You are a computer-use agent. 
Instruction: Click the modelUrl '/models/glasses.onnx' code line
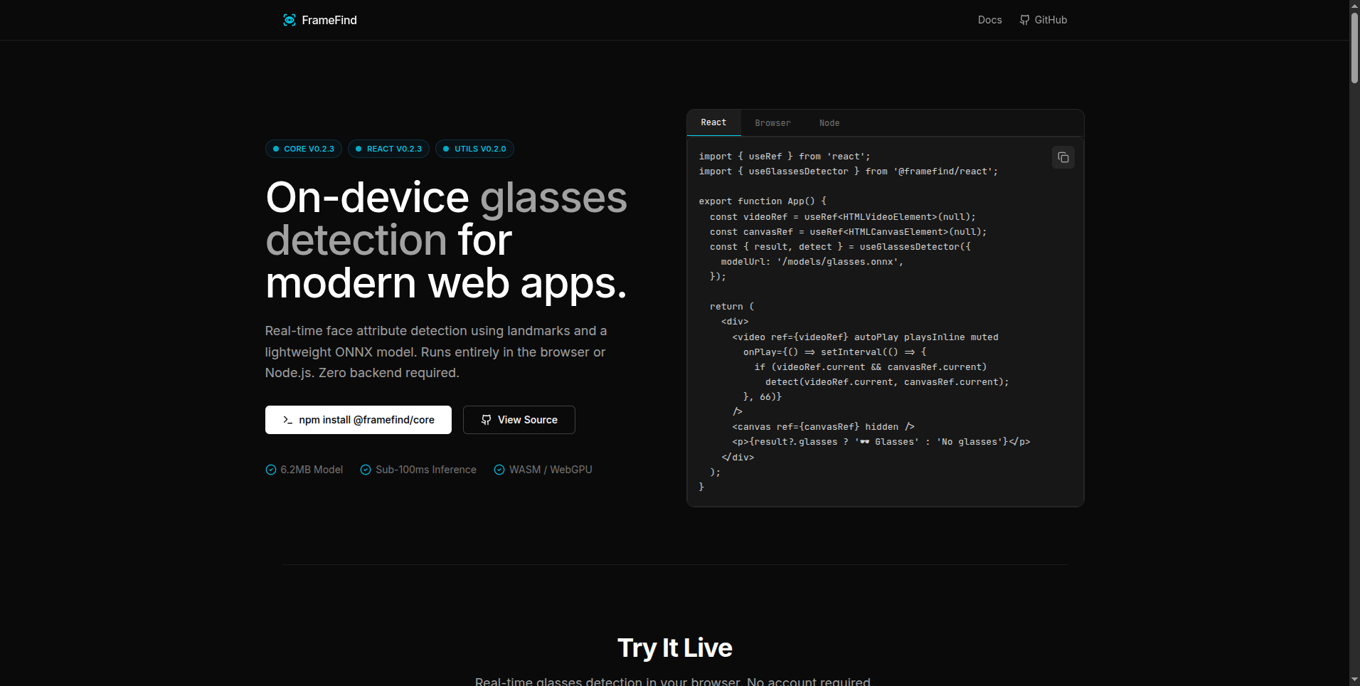pyautogui.click(x=812, y=262)
